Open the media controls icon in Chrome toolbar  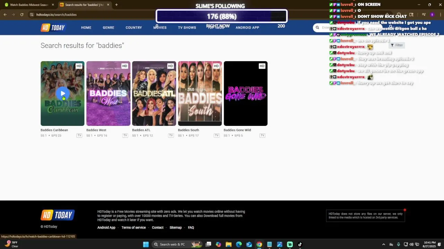pyautogui.click(x=424, y=15)
